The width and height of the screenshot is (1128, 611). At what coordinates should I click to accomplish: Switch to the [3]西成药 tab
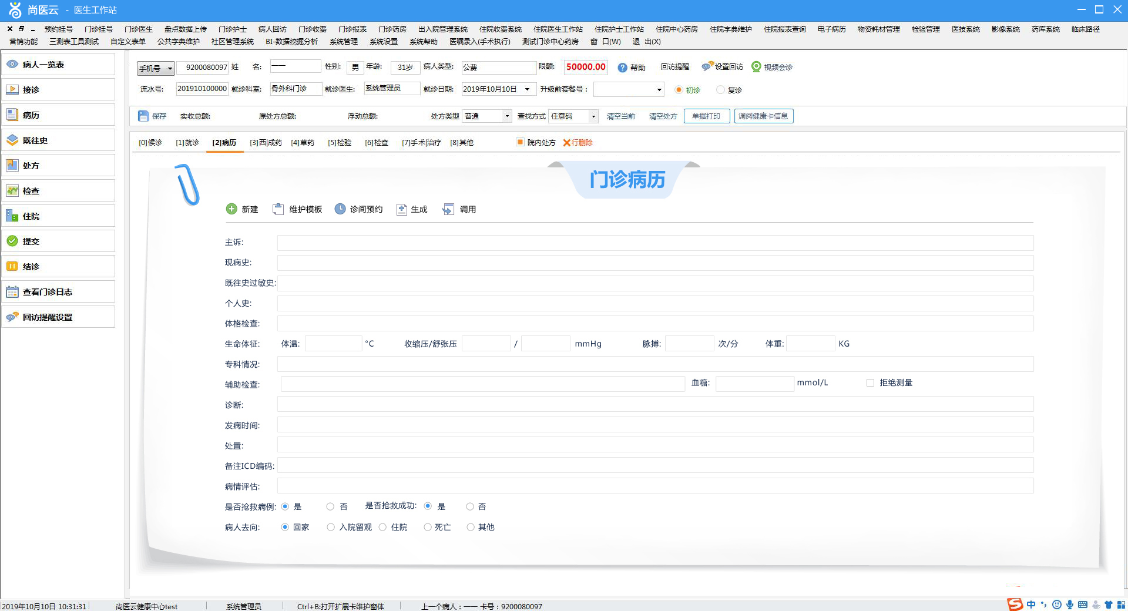pos(266,143)
